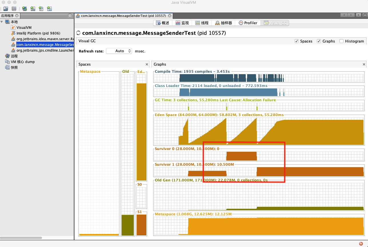Click the GC Time graph title

(x=215, y=100)
